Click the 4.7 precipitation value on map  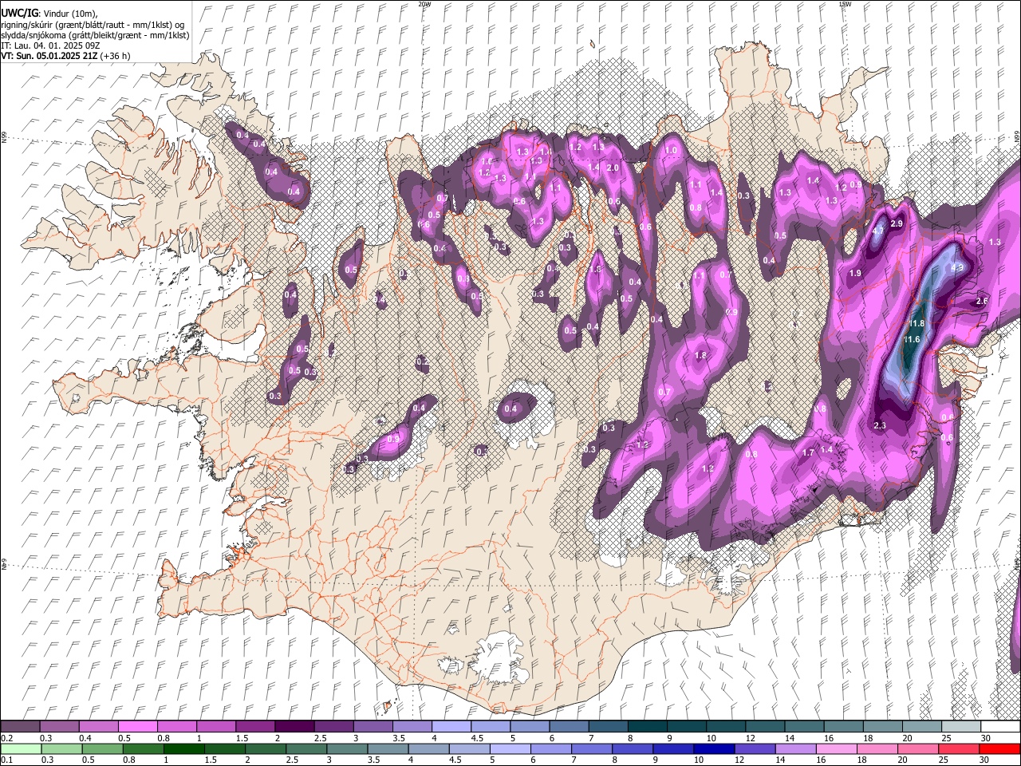(x=879, y=231)
